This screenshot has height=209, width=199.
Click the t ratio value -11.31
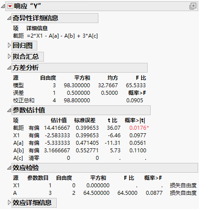click(113, 143)
